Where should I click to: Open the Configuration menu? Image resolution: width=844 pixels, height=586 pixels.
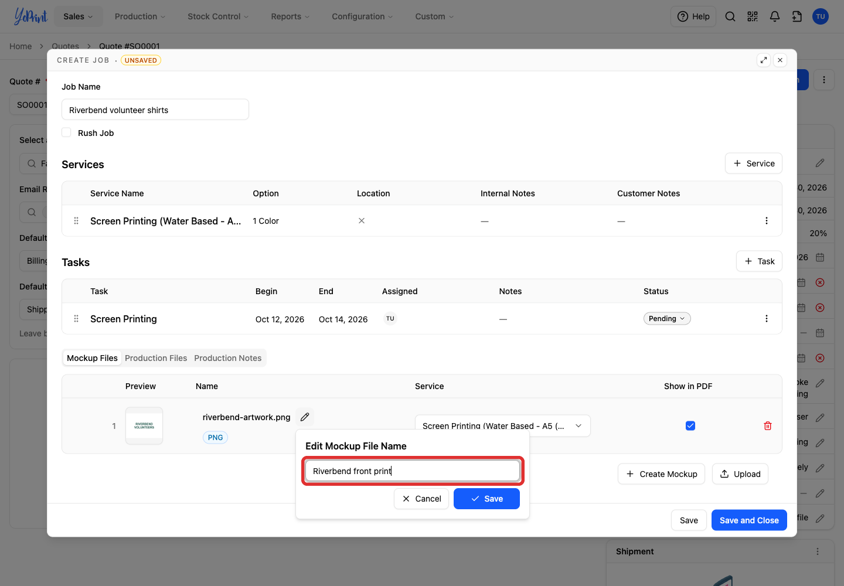pos(362,16)
